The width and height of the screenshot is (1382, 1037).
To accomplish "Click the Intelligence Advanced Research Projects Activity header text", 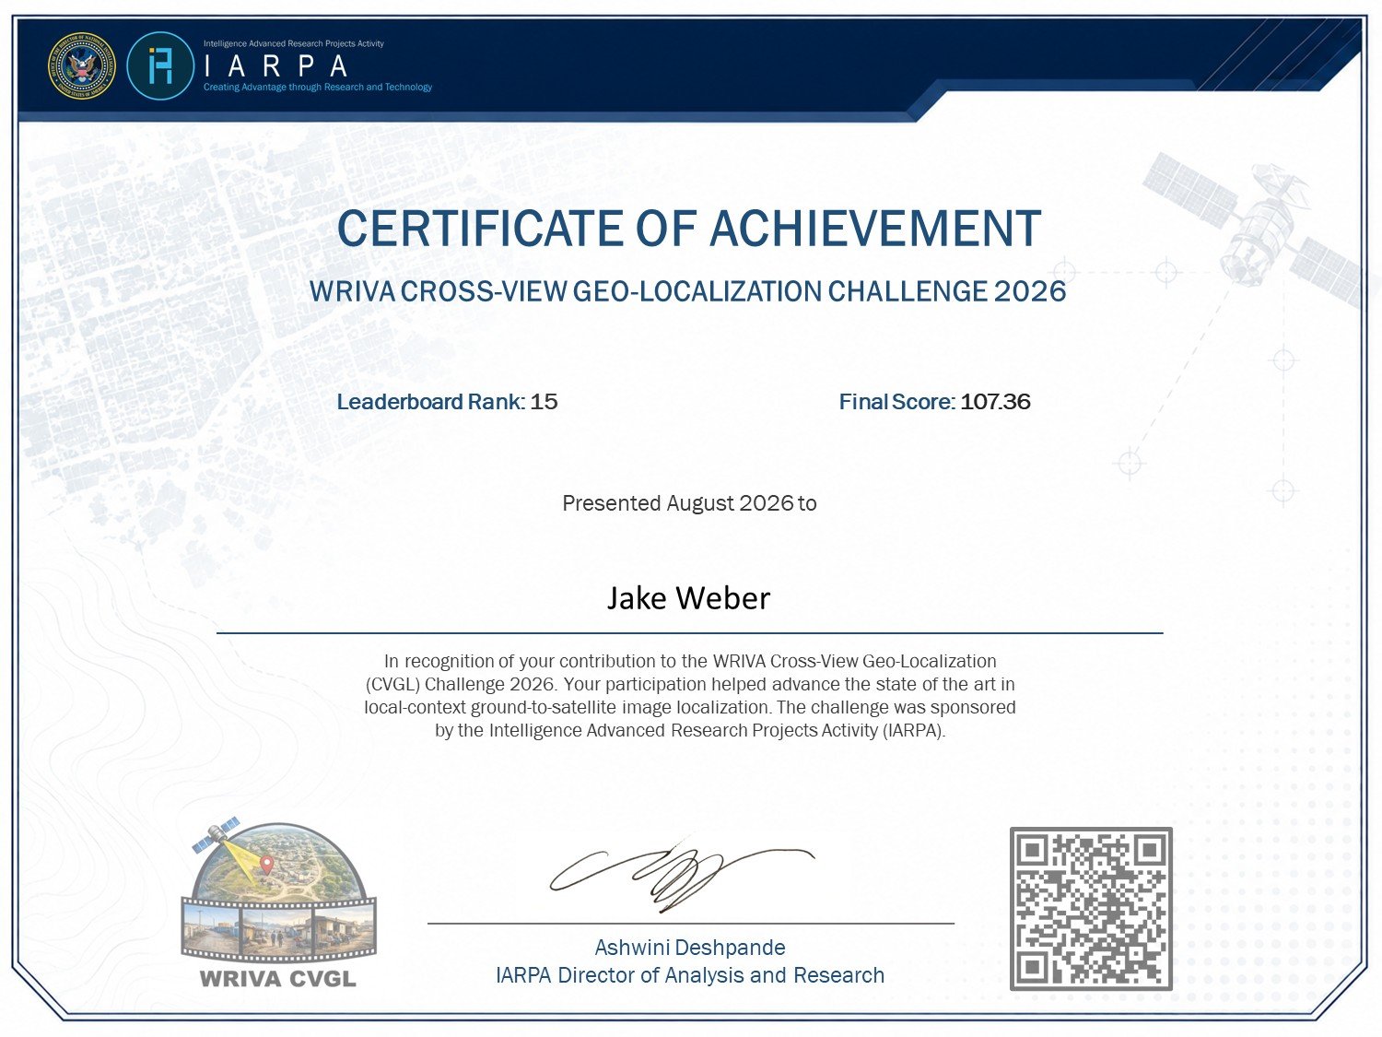I will pos(294,43).
